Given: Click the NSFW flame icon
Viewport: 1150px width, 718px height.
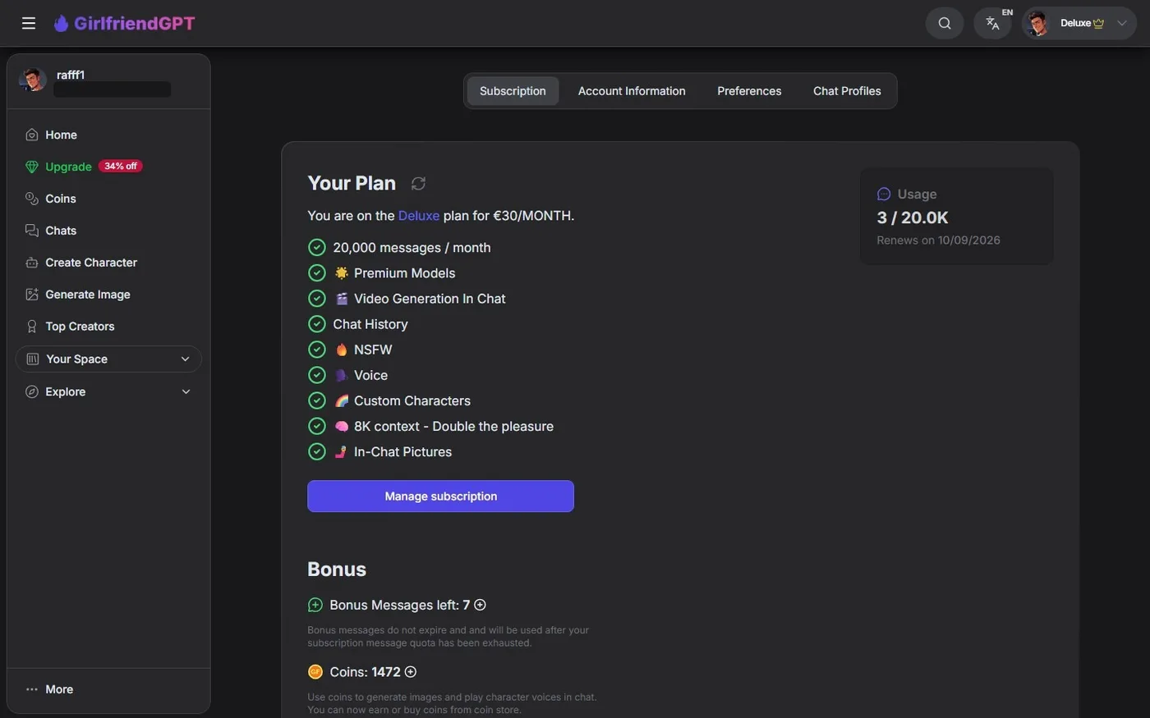Looking at the screenshot, I should [342, 350].
